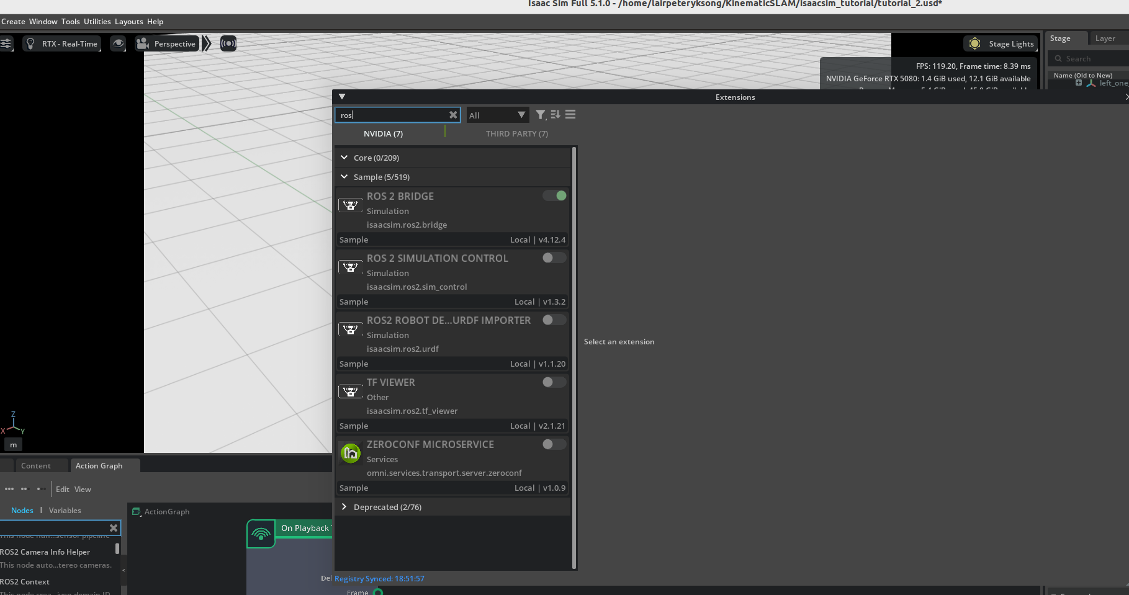The height and width of the screenshot is (595, 1129).
Task: Expand the left_one prim plus icon
Action: pyautogui.click(x=1079, y=83)
